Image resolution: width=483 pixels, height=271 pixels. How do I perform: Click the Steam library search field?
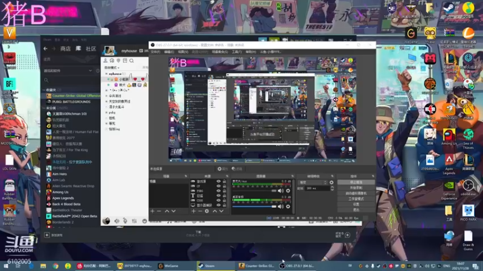pyautogui.click(x=71, y=80)
